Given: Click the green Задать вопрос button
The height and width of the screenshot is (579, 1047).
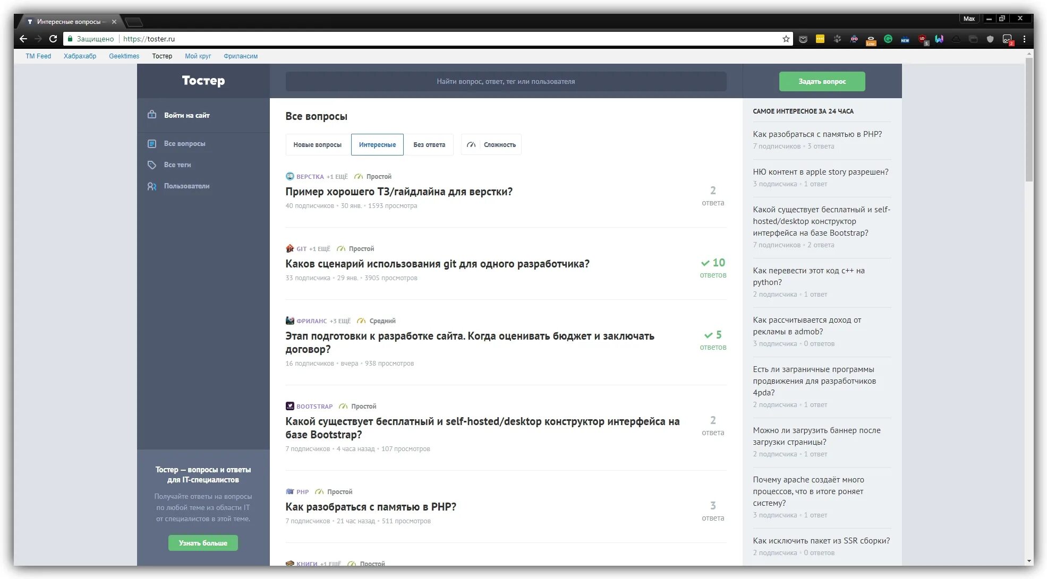Looking at the screenshot, I should pos(822,81).
